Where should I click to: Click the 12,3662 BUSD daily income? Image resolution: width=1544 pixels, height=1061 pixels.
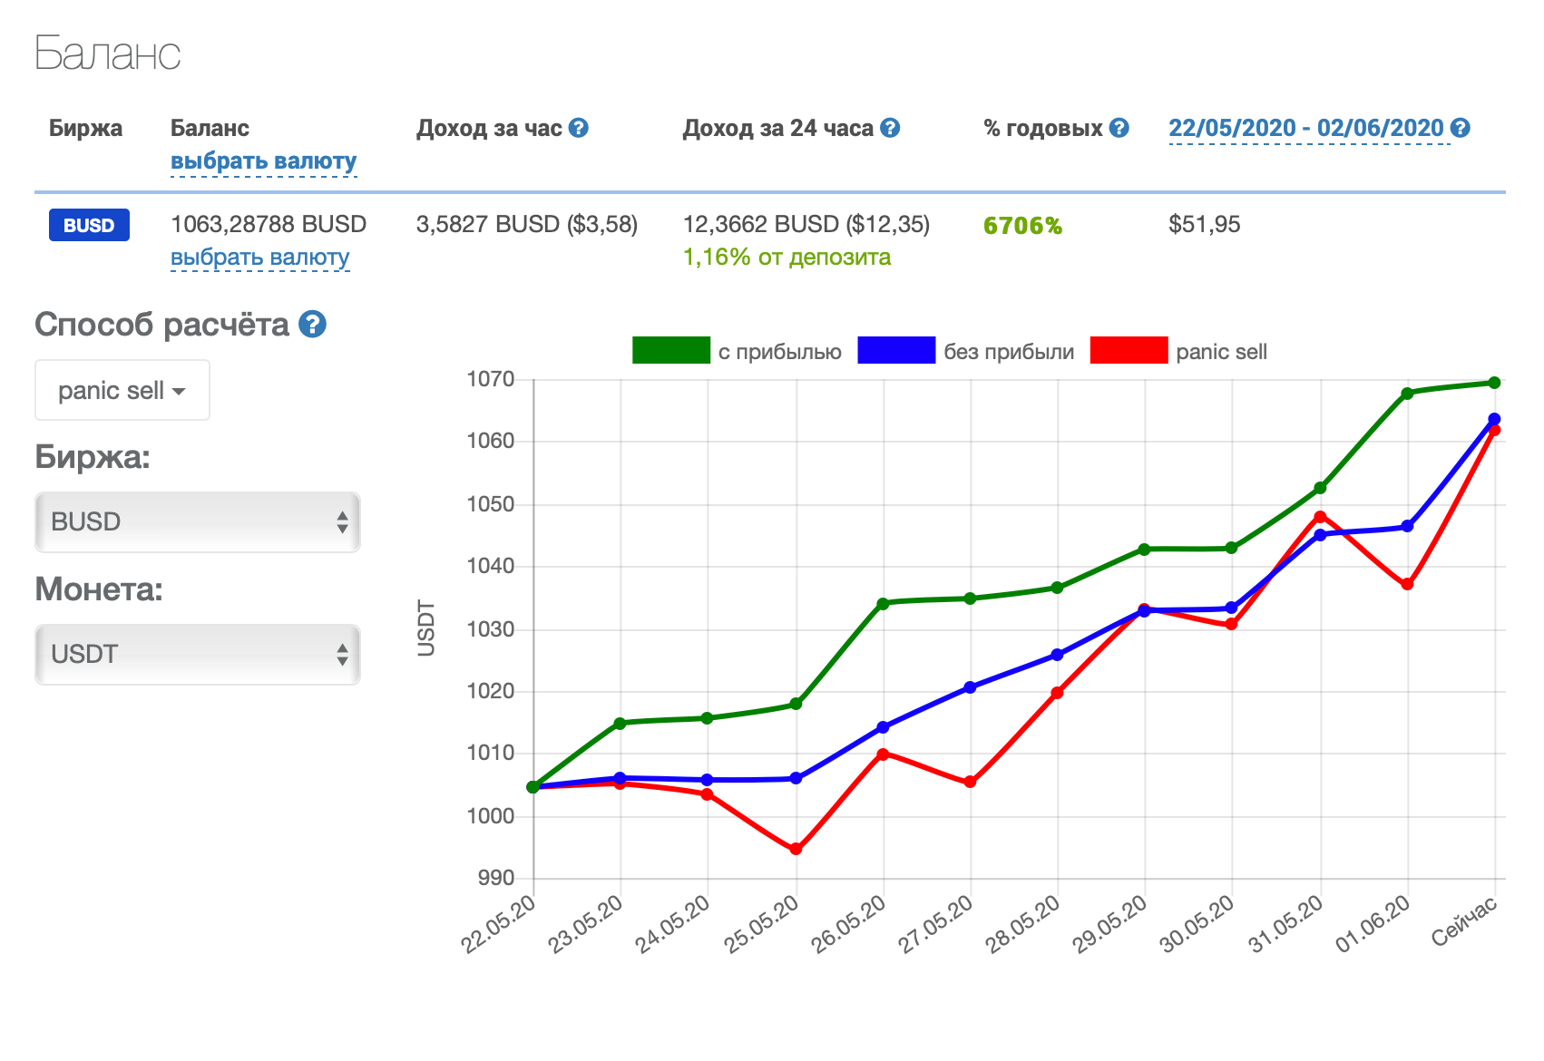pyautogui.click(x=806, y=224)
